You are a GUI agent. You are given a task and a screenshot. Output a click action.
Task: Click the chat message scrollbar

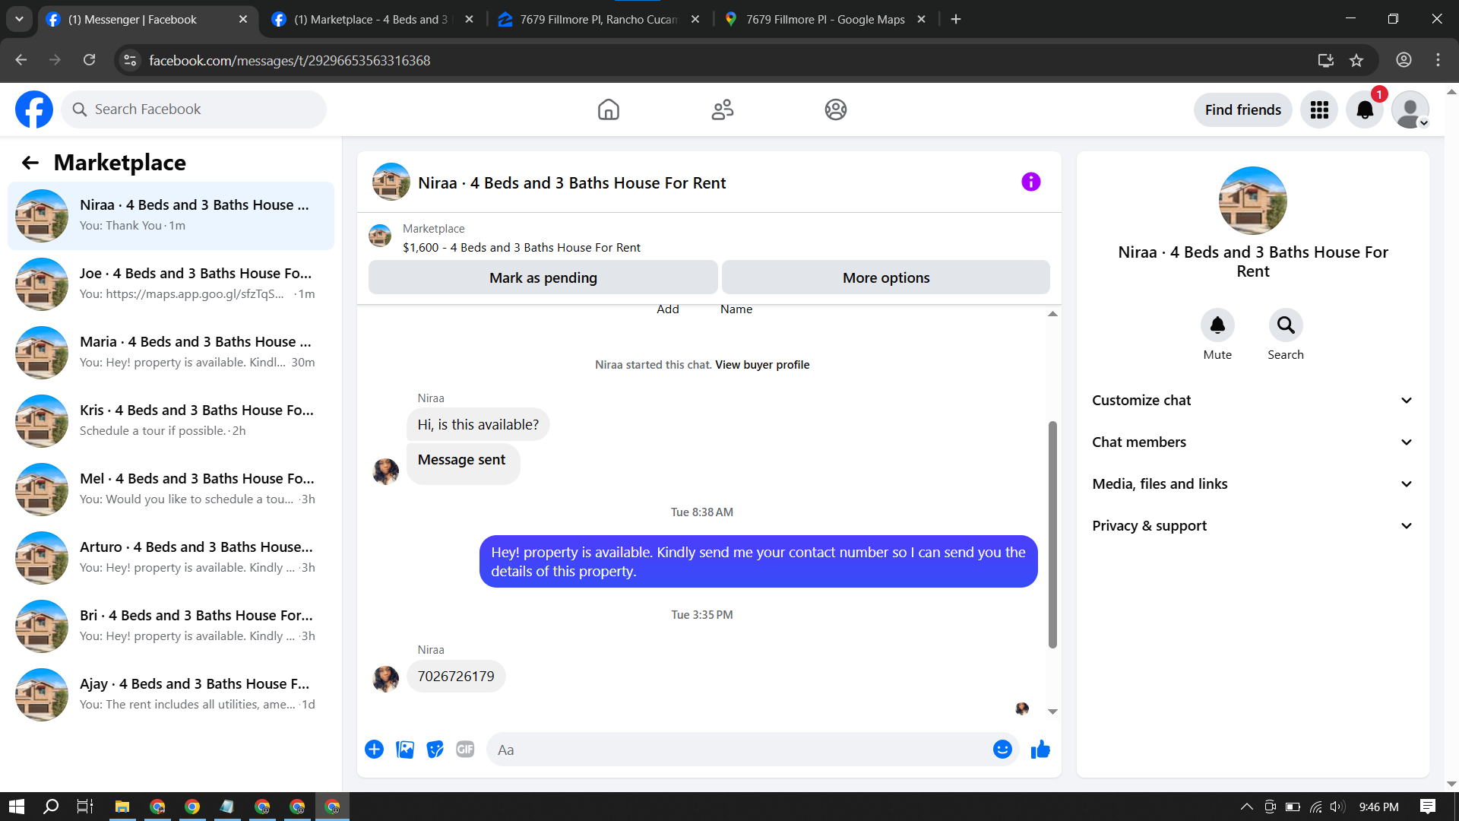[x=1052, y=532]
